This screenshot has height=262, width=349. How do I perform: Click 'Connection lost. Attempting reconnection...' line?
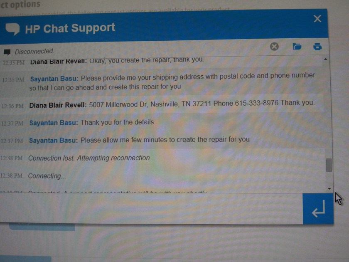point(91,158)
